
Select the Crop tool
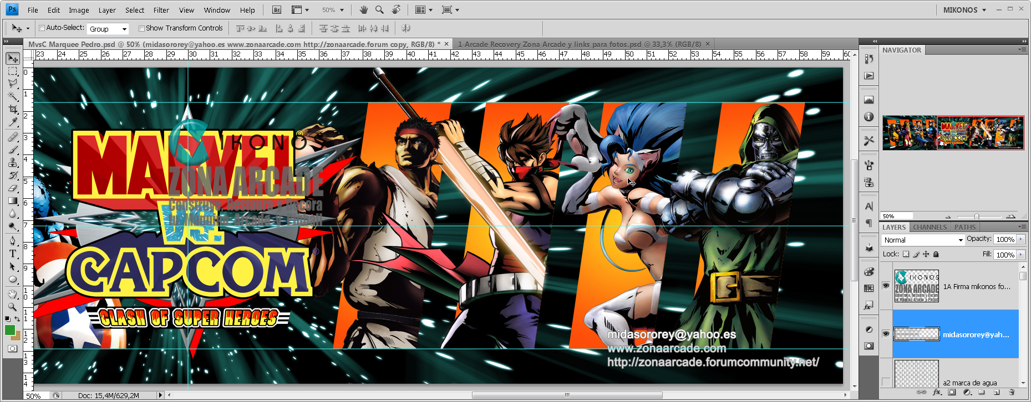point(13,109)
